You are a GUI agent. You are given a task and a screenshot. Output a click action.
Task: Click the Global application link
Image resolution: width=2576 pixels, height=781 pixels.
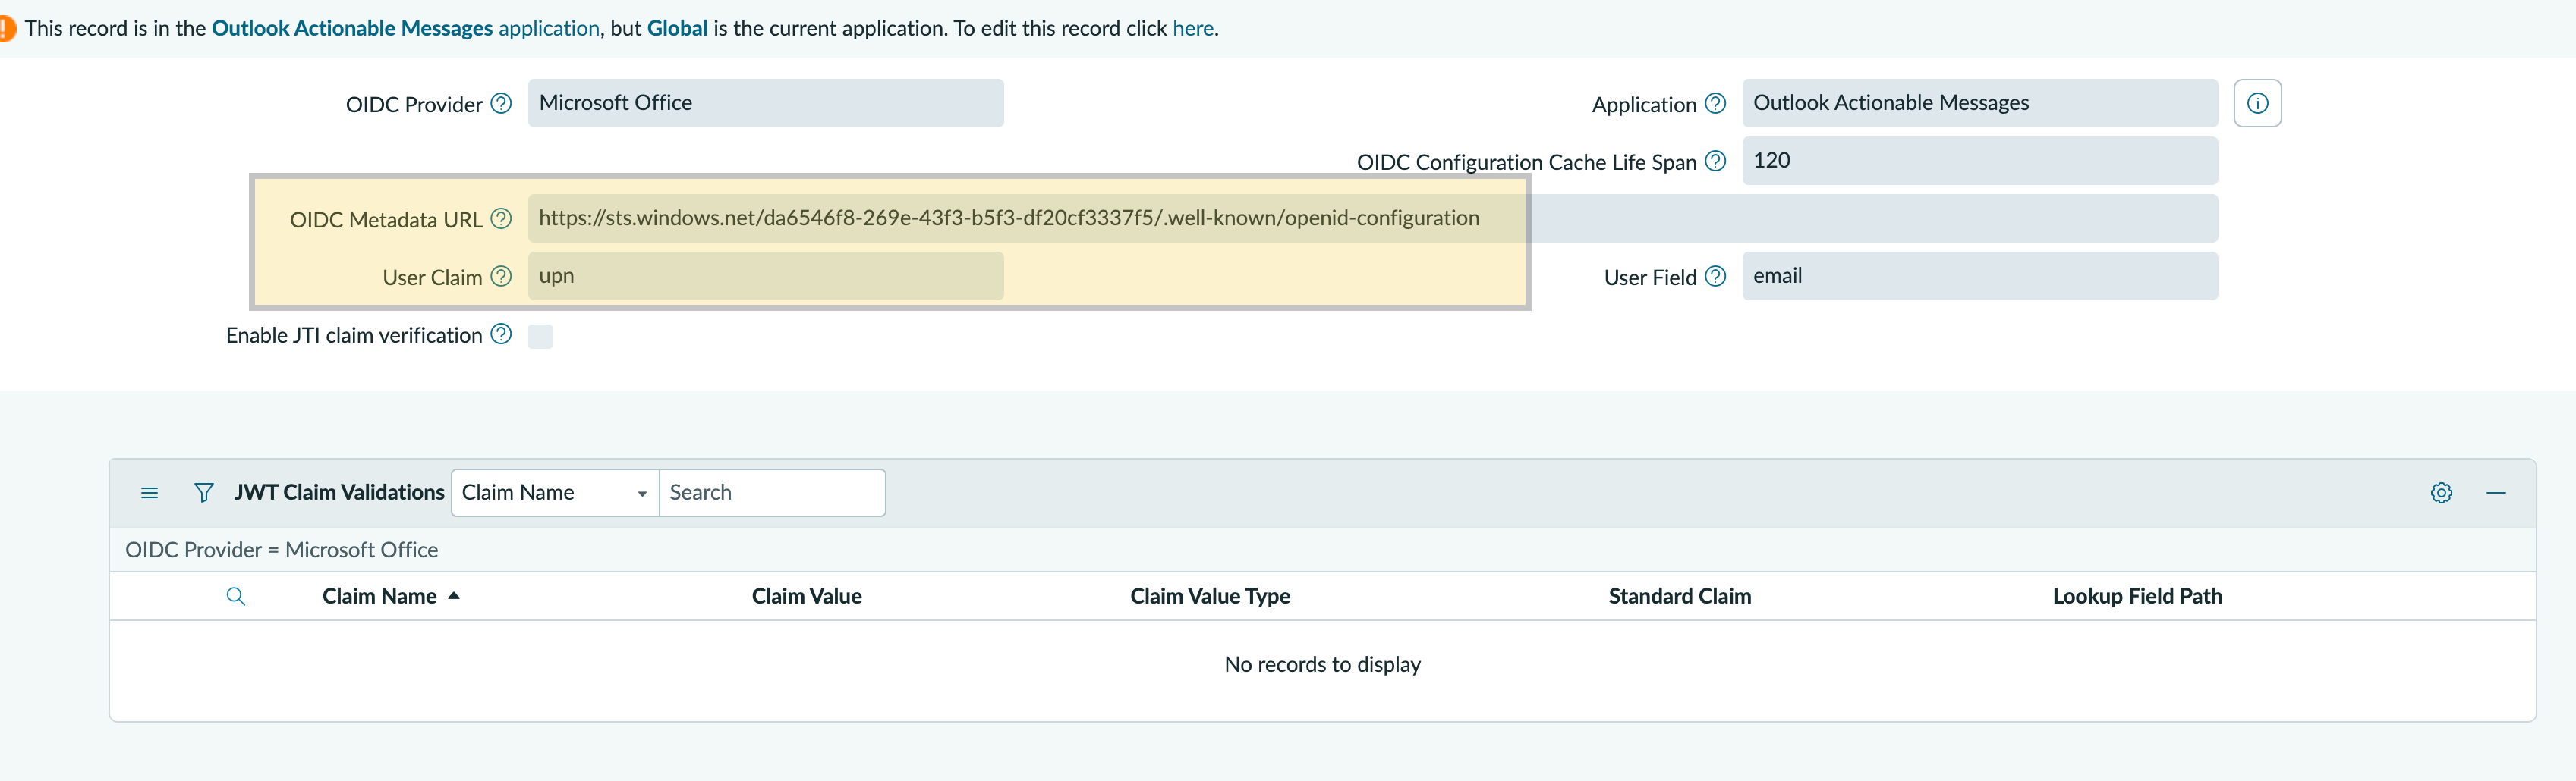coord(677,28)
